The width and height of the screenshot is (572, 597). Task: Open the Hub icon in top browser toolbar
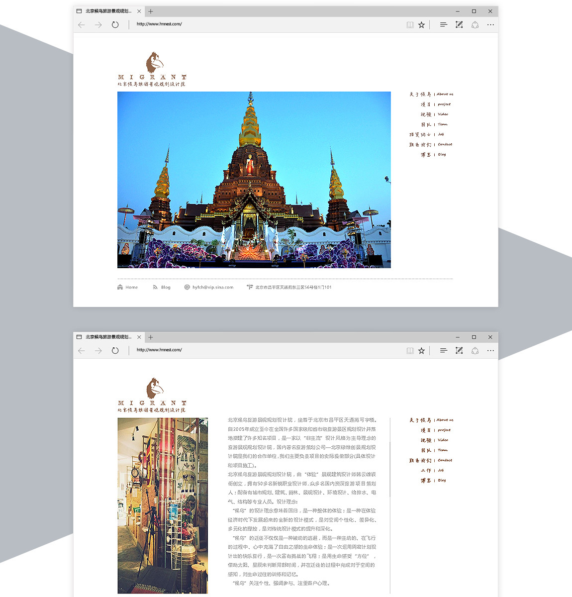[x=443, y=24]
